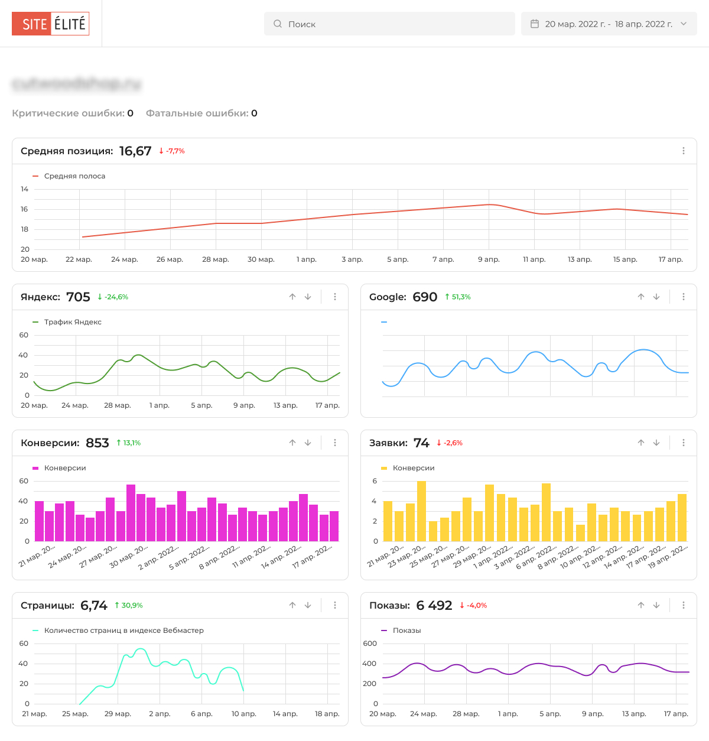The width and height of the screenshot is (709, 741).
Task: Click the -2,6% Заявки change indicator
Action: [x=450, y=443]
